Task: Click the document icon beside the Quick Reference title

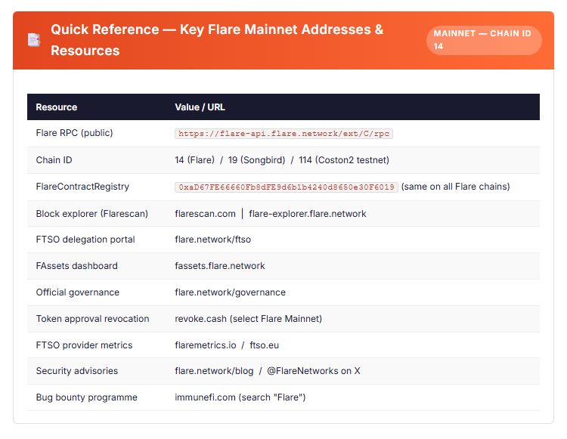Action: click(x=34, y=40)
